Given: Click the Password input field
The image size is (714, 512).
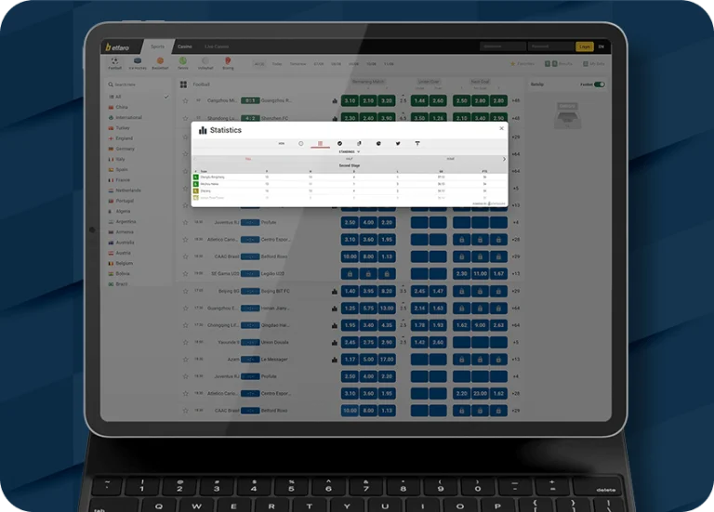Looking at the screenshot, I should tap(551, 46).
